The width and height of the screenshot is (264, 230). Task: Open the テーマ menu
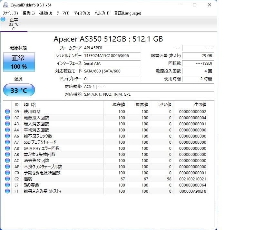[x=63, y=13]
